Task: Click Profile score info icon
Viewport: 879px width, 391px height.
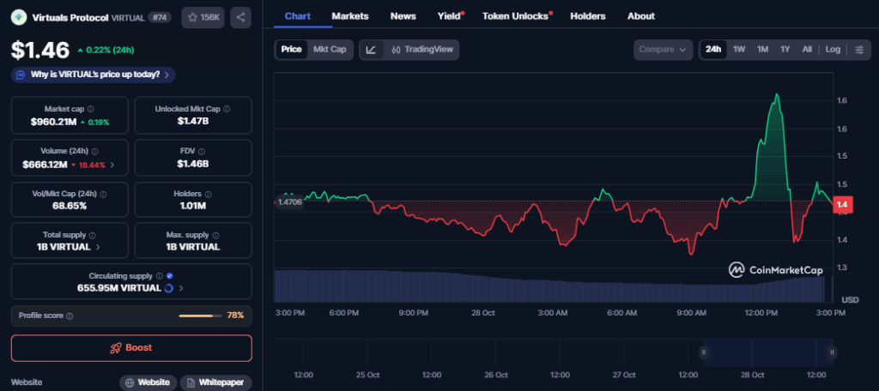Action: [x=70, y=316]
